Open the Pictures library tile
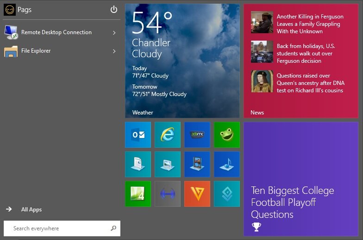The width and height of the screenshot is (363, 240). click(x=168, y=164)
